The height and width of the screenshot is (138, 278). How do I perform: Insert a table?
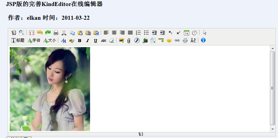coord(153,40)
